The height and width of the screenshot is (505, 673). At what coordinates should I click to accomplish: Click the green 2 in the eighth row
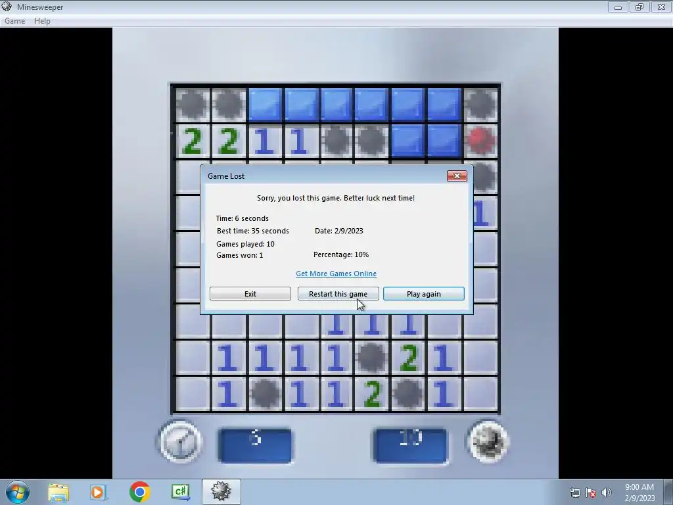coord(407,357)
